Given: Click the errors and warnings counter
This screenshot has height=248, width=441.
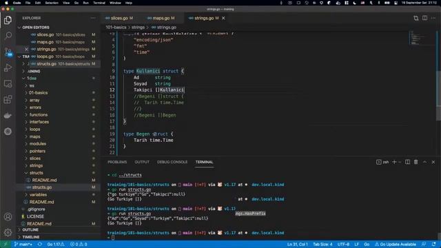Looking at the screenshot, I should click(79, 244).
